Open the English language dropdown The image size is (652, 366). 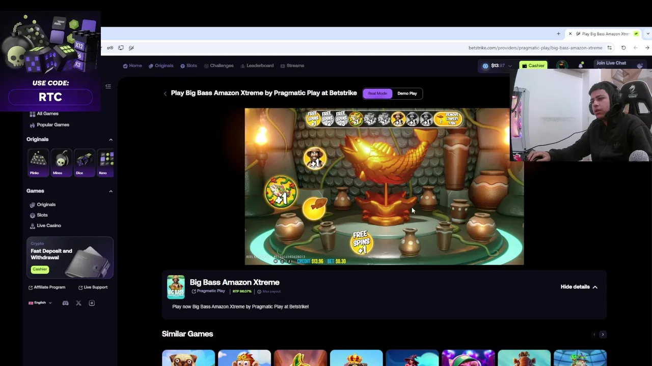pyautogui.click(x=40, y=303)
